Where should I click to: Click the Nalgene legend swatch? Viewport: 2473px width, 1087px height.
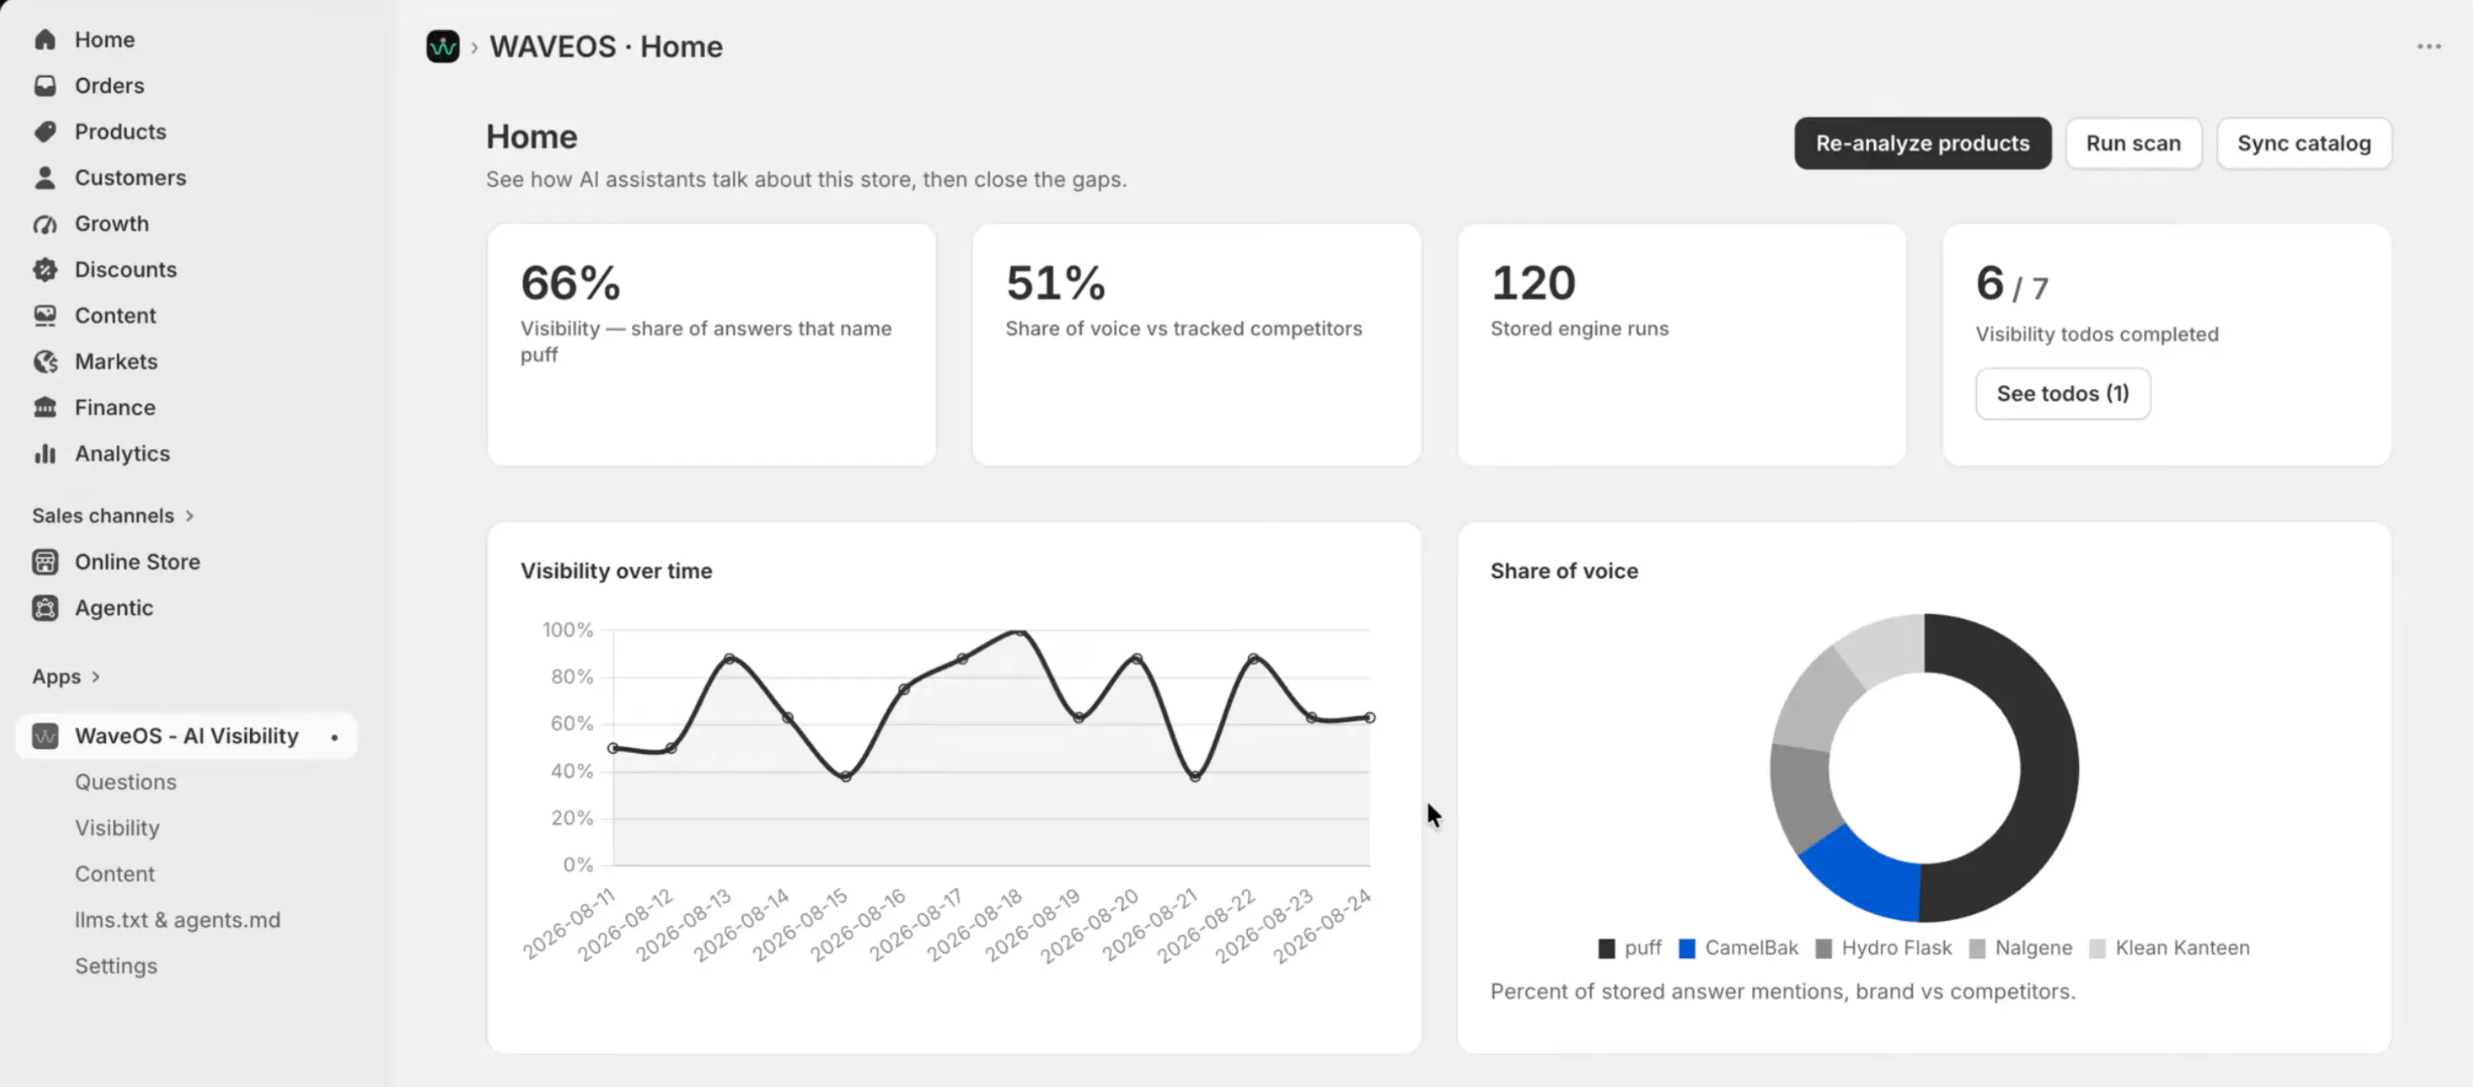[x=1977, y=949]
